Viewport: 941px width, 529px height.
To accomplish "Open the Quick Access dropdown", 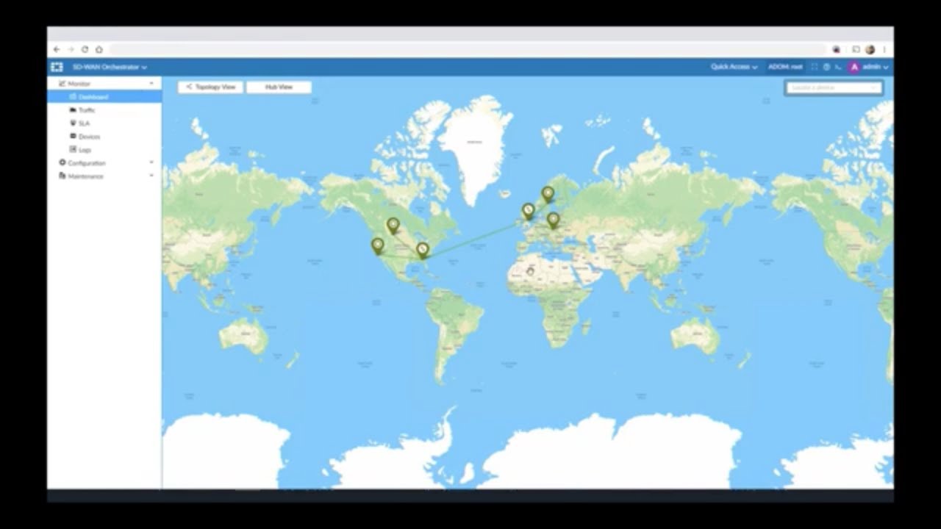I will (x=734, y=67).
